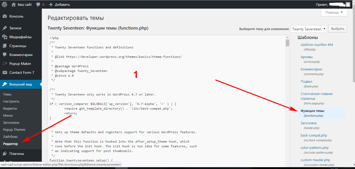The width and height of the screenshot is (355, 169).
Task: Click the home icon beside Ваш сайт
Action: 14,4
